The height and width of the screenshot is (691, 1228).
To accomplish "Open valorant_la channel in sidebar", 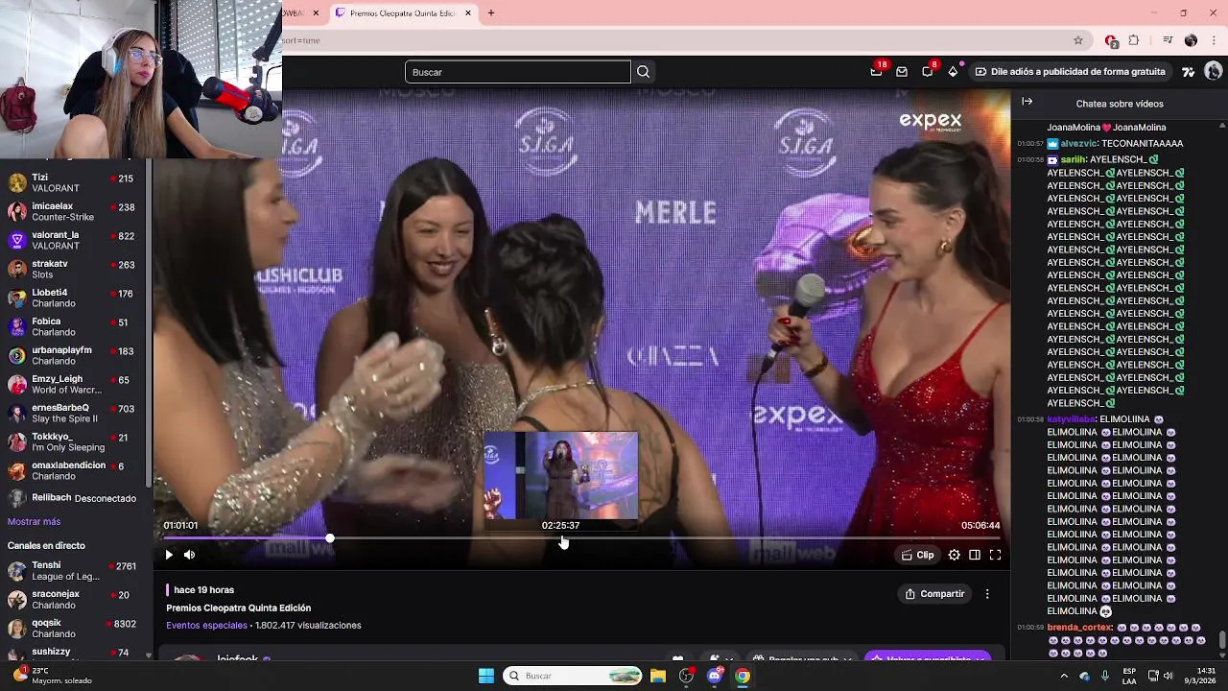I will [x=73, y=241].
